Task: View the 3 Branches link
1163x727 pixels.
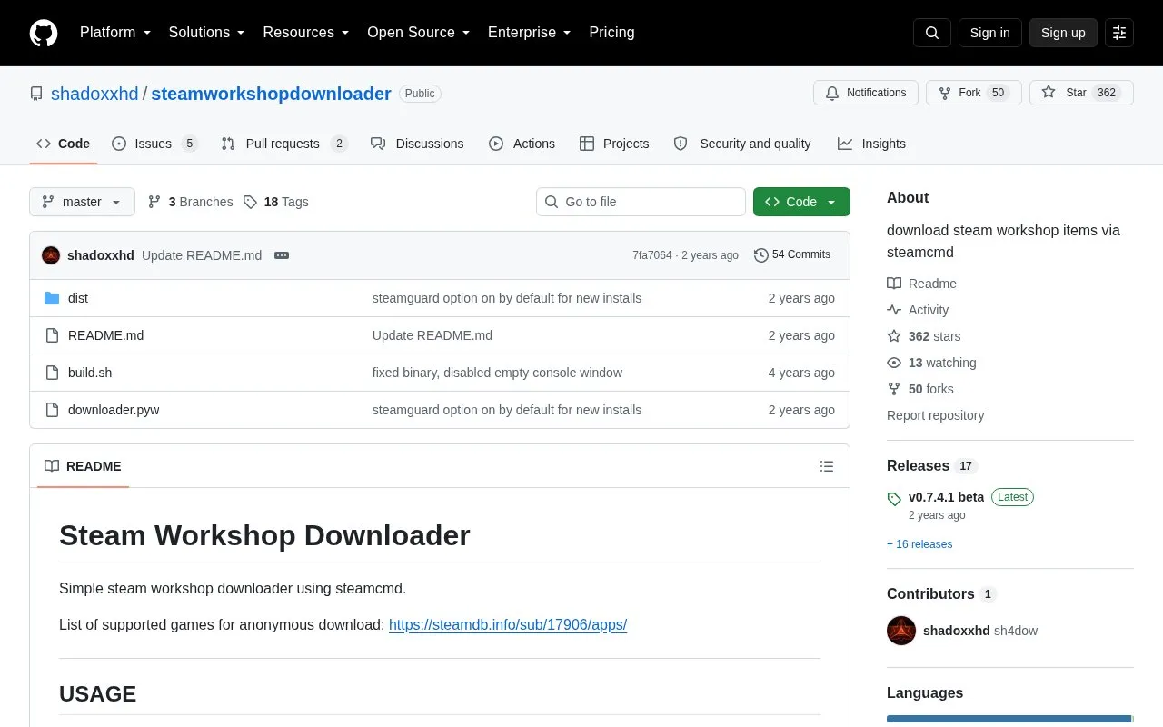Action: pyautogui.click(x=191, y=202)
